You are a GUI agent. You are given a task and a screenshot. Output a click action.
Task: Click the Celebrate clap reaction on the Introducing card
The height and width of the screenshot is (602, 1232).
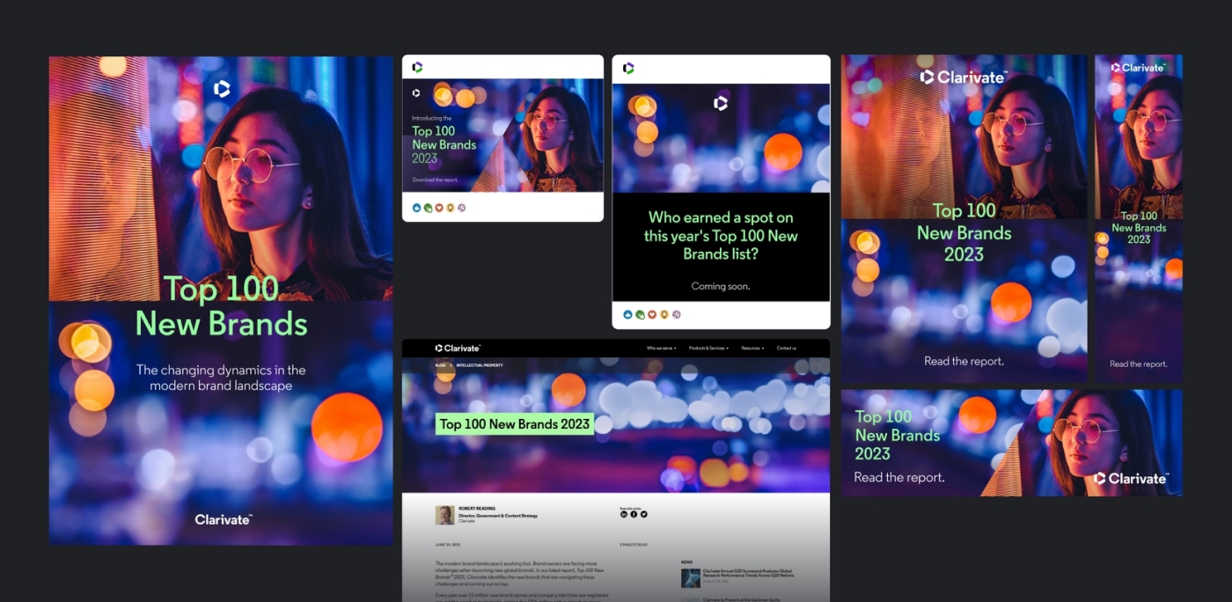coord(428,208)
